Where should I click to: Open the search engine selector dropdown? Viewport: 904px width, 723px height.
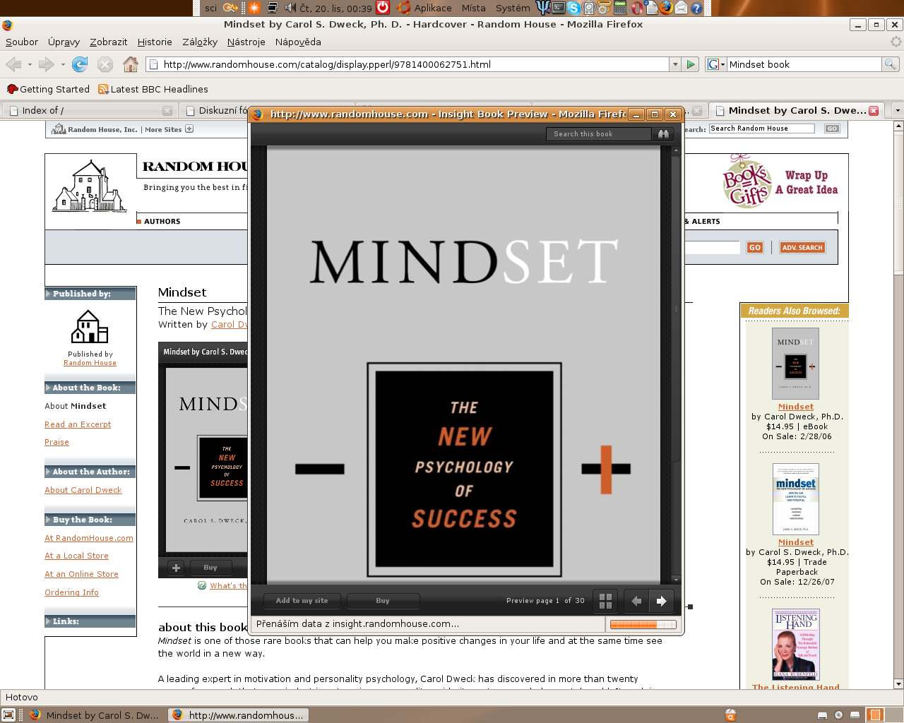point(715,64)
